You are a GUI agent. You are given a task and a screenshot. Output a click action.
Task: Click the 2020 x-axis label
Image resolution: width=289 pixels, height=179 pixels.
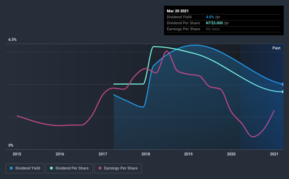coord(231,154)
